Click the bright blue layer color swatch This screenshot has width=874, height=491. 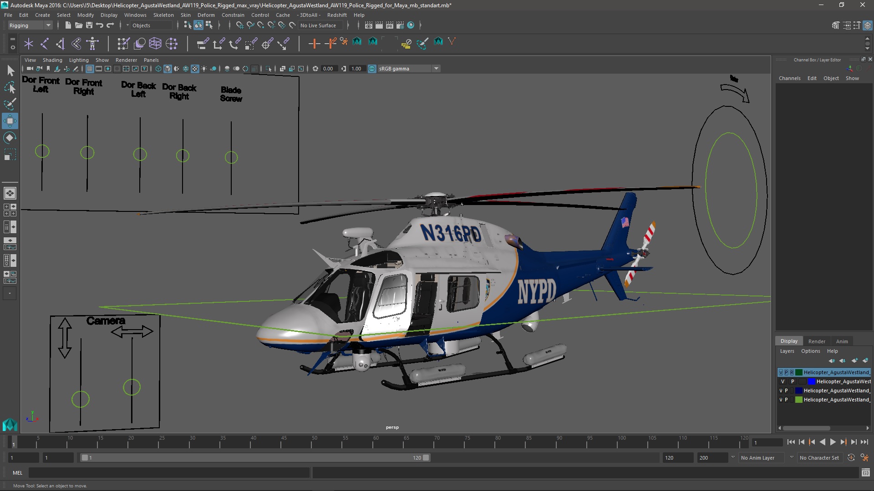(811, 381)
